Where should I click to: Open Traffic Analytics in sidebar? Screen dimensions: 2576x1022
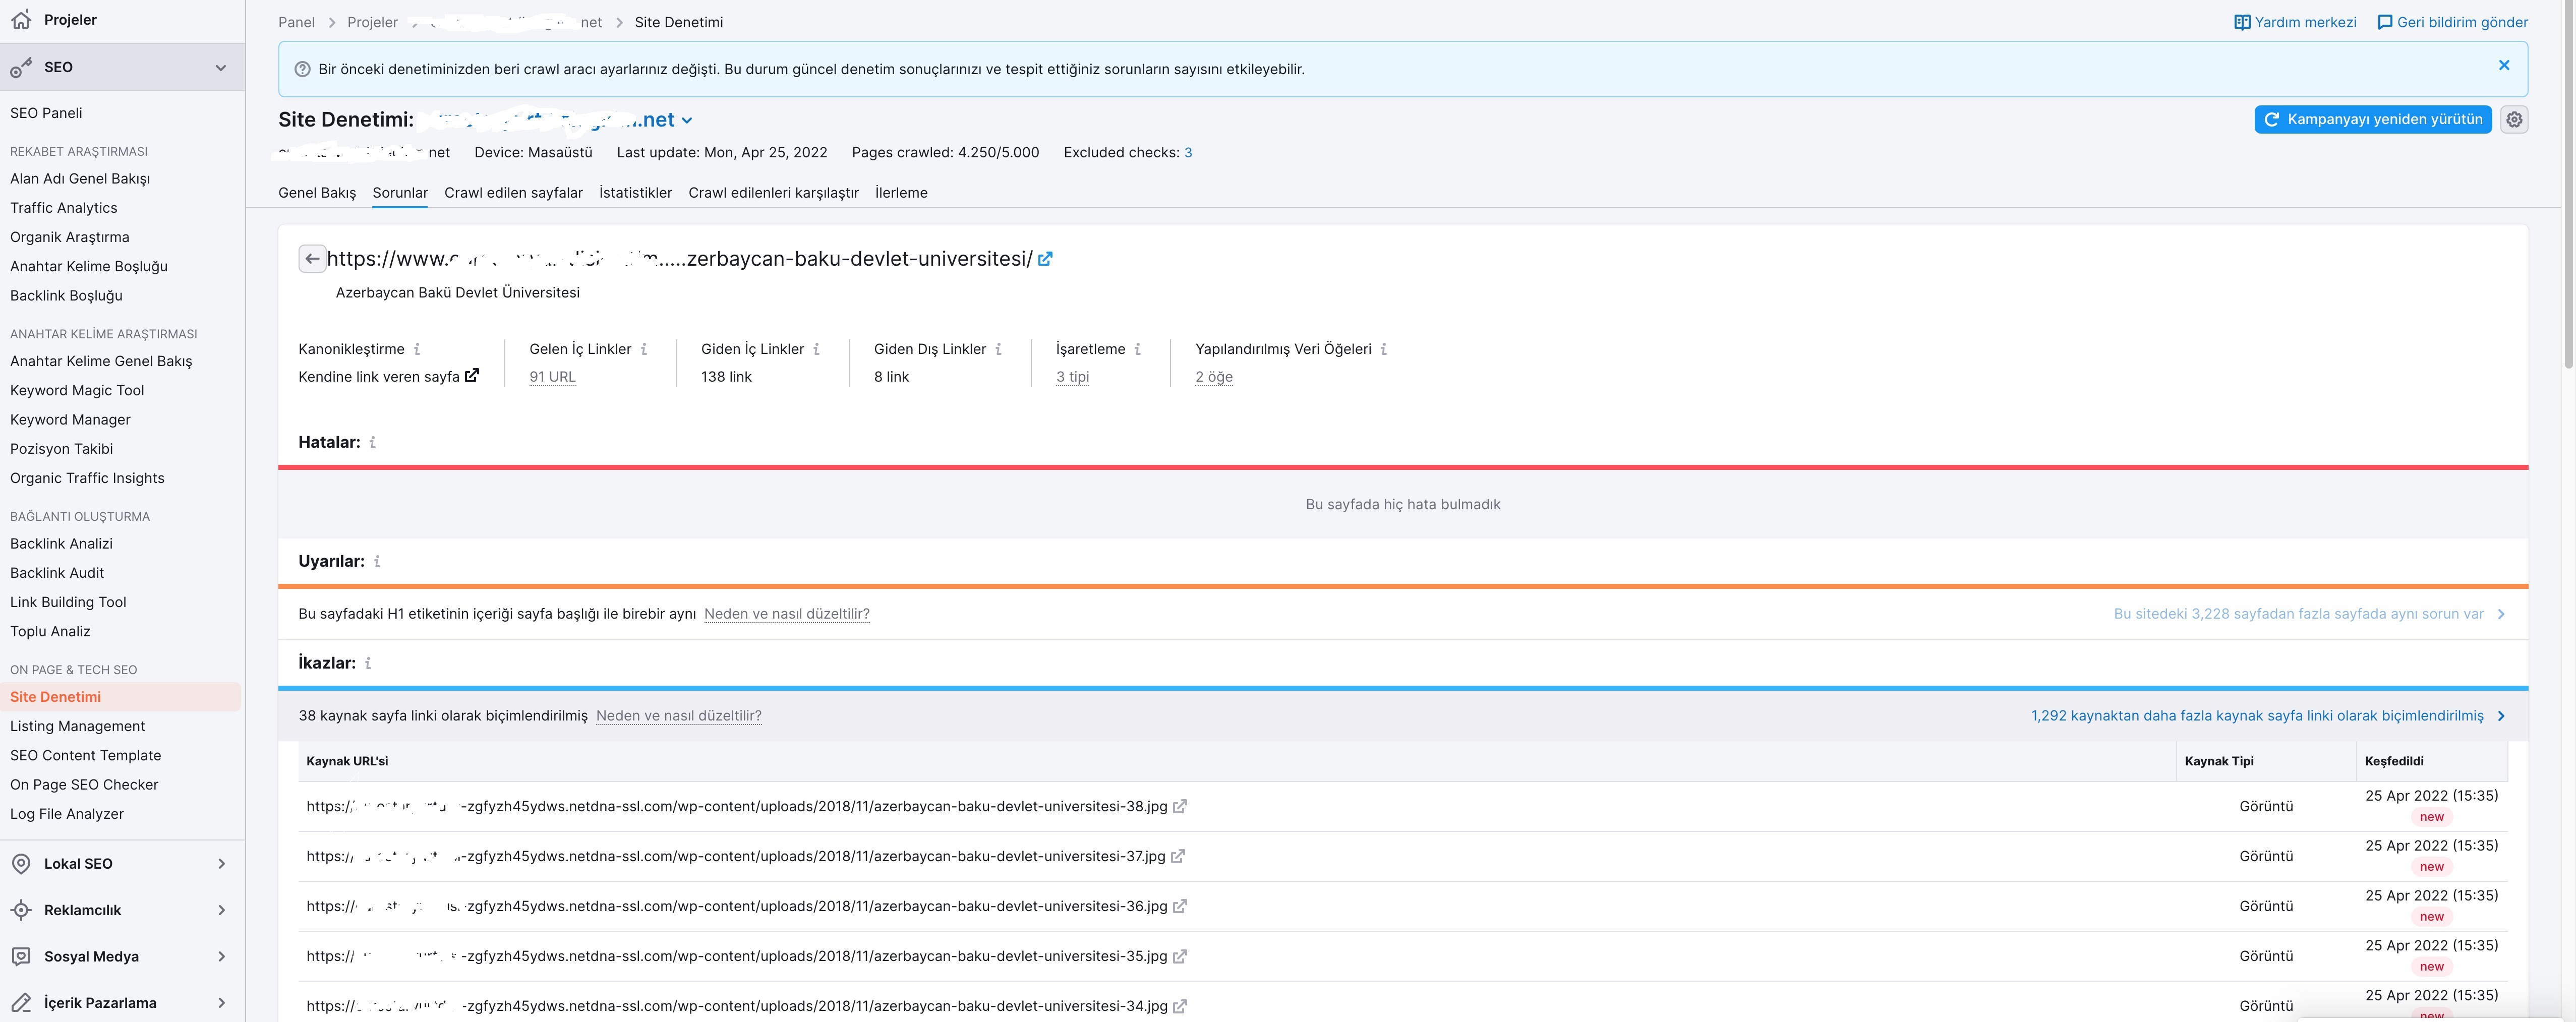(63, 208)
